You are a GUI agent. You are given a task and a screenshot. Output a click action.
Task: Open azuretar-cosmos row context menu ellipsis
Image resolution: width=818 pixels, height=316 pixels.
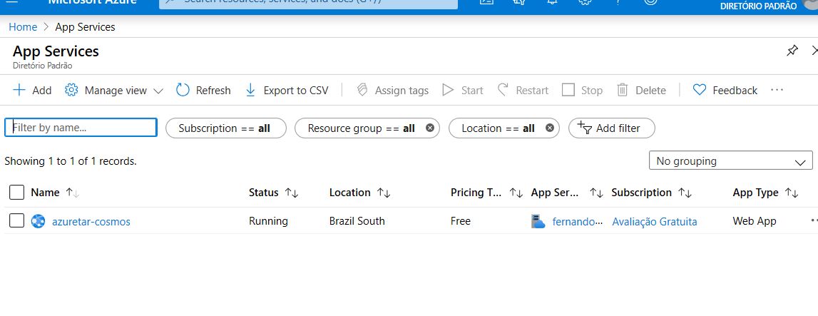(814, 221)
